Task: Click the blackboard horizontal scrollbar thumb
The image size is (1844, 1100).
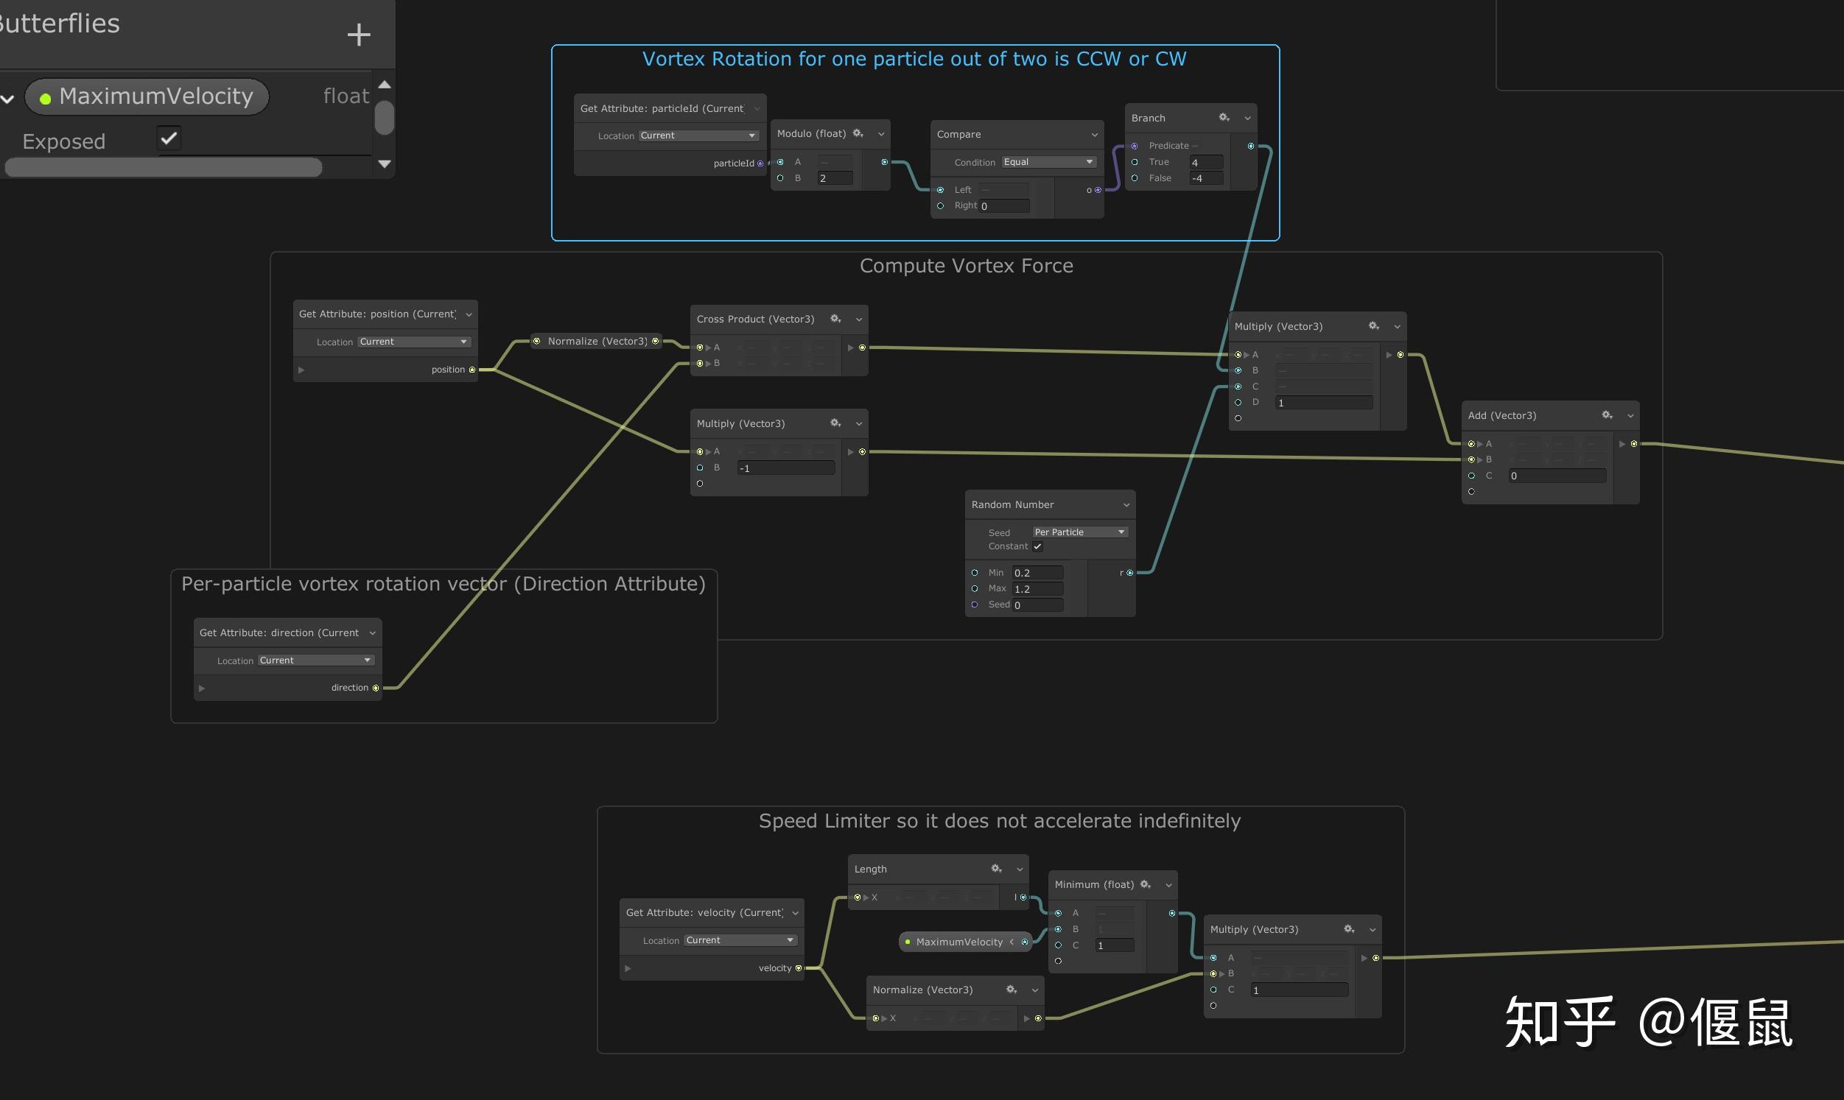Action: pos(163,169)
